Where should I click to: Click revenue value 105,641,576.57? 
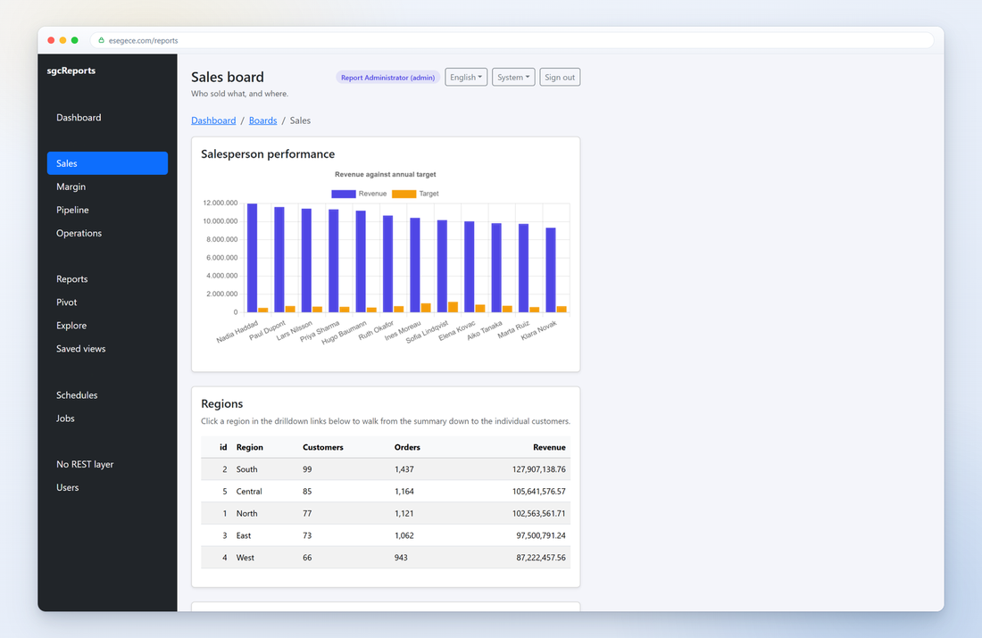click(x=538, y=492)
